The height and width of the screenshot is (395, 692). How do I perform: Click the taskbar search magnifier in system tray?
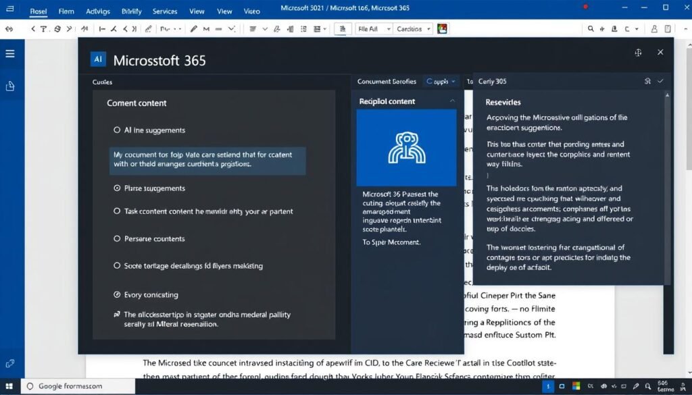coord(647,386)
